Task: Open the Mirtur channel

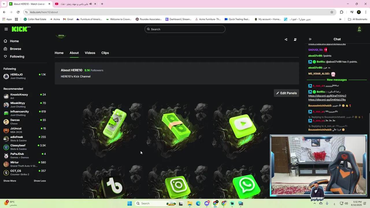Action: click(x=25, y=164)
